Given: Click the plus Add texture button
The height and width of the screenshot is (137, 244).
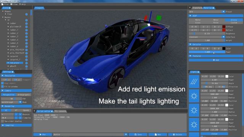Looking at the screenshot, I should (x=216, y=60).
